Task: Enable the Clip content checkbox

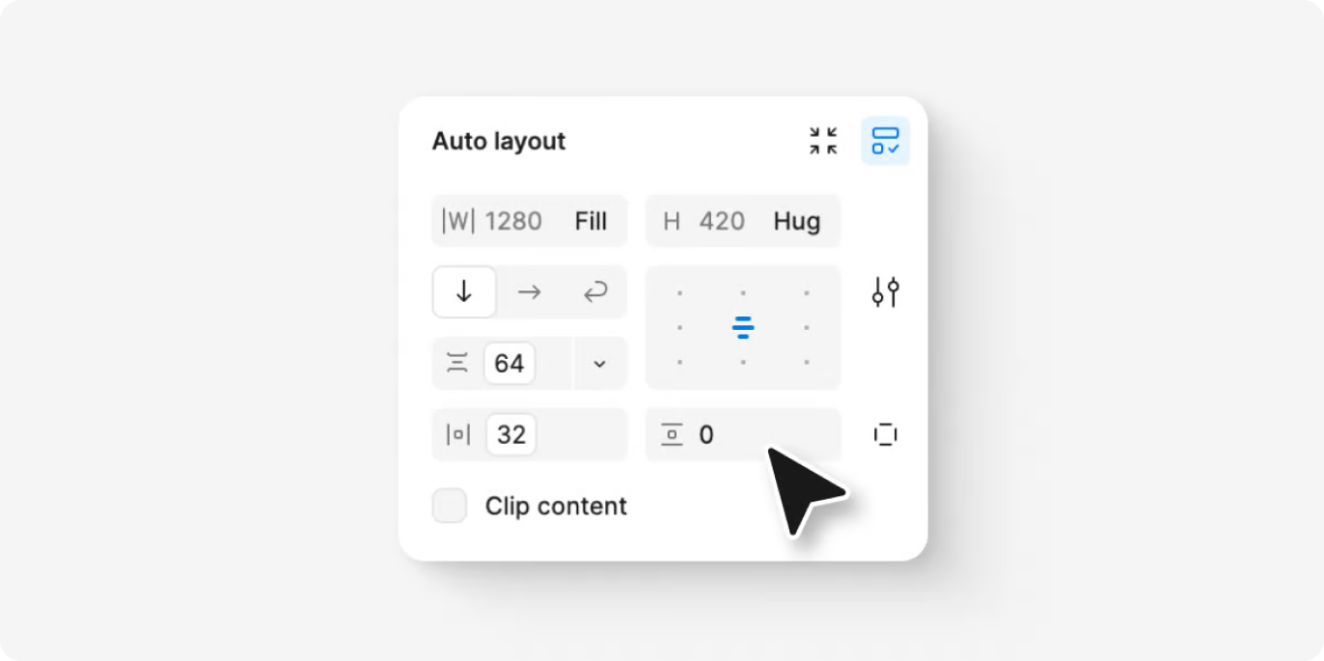Action: (450, 506)
